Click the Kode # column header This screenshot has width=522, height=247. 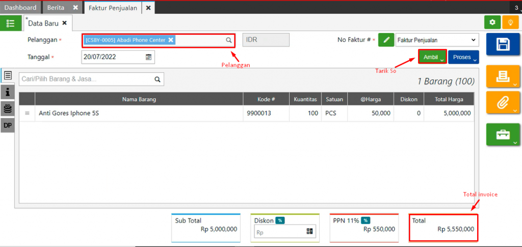[266, 99]
